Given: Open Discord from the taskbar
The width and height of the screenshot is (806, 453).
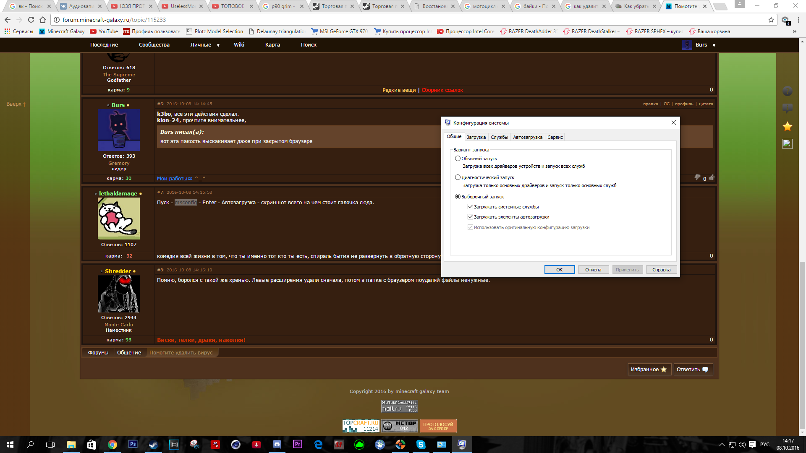Looking at the screenshot, I should pyautogui.click(x=277, y=445).
